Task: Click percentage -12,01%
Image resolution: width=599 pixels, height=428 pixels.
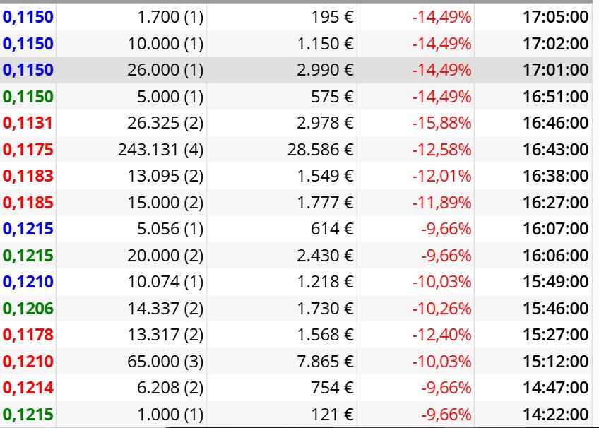Action: click(x=441, y=176)
